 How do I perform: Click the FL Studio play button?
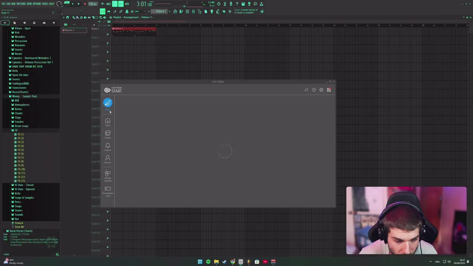tap(72, 4)
